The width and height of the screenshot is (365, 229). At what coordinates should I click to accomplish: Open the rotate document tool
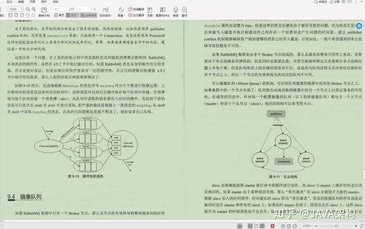44,11
